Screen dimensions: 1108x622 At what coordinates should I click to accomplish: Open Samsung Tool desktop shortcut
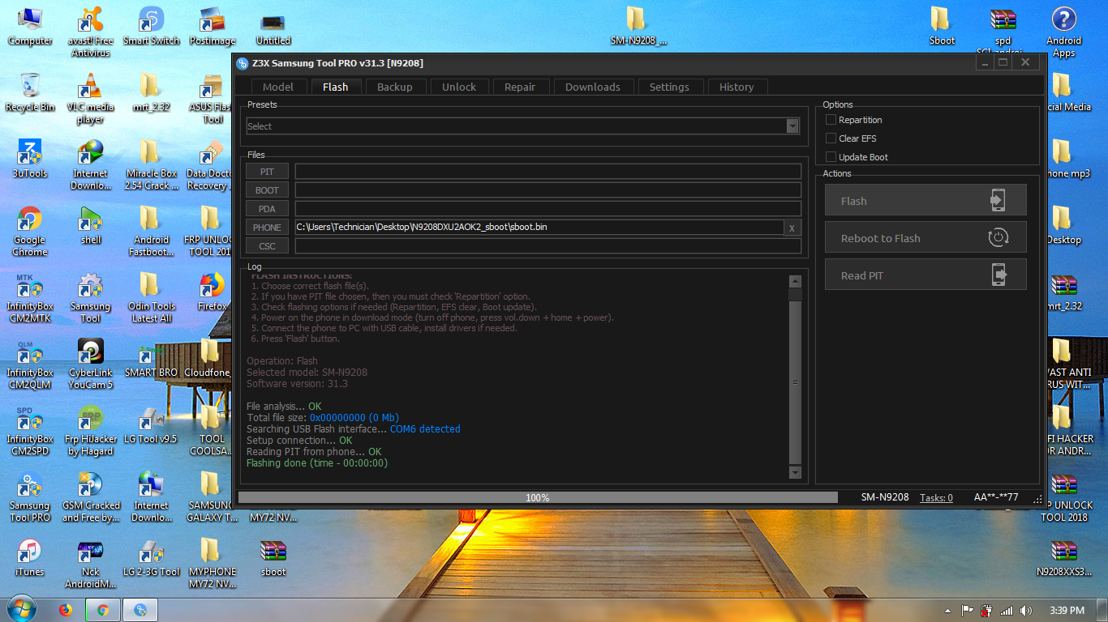90,299
